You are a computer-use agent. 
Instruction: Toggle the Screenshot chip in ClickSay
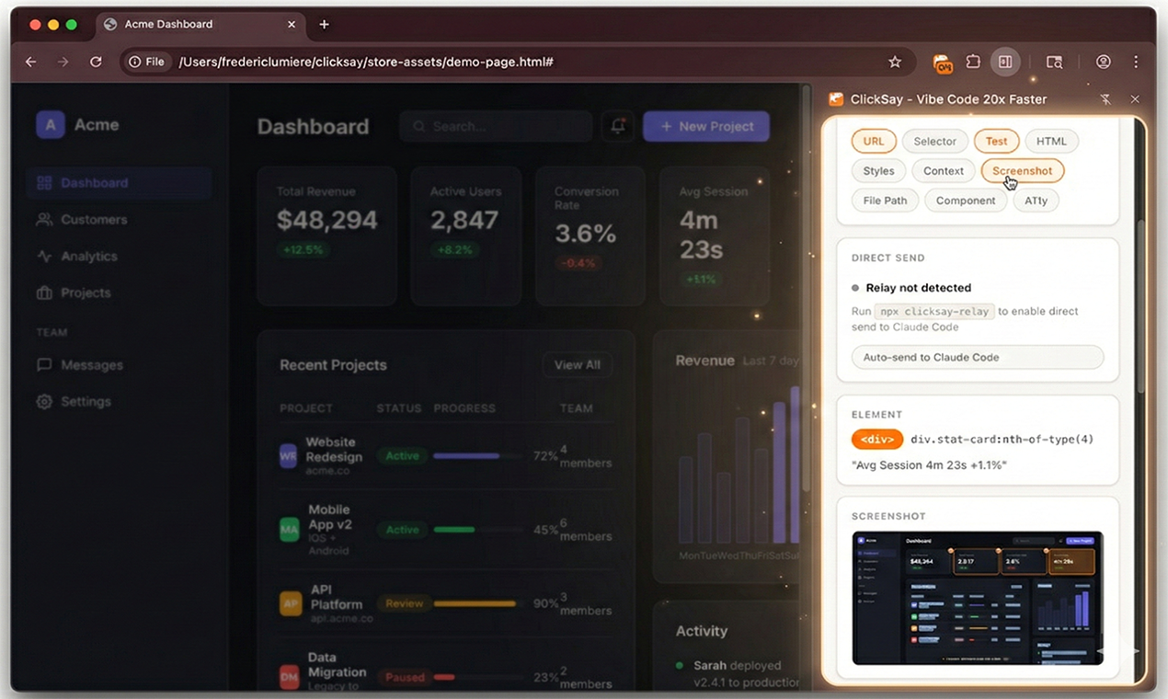click(x=1023, y=171)
